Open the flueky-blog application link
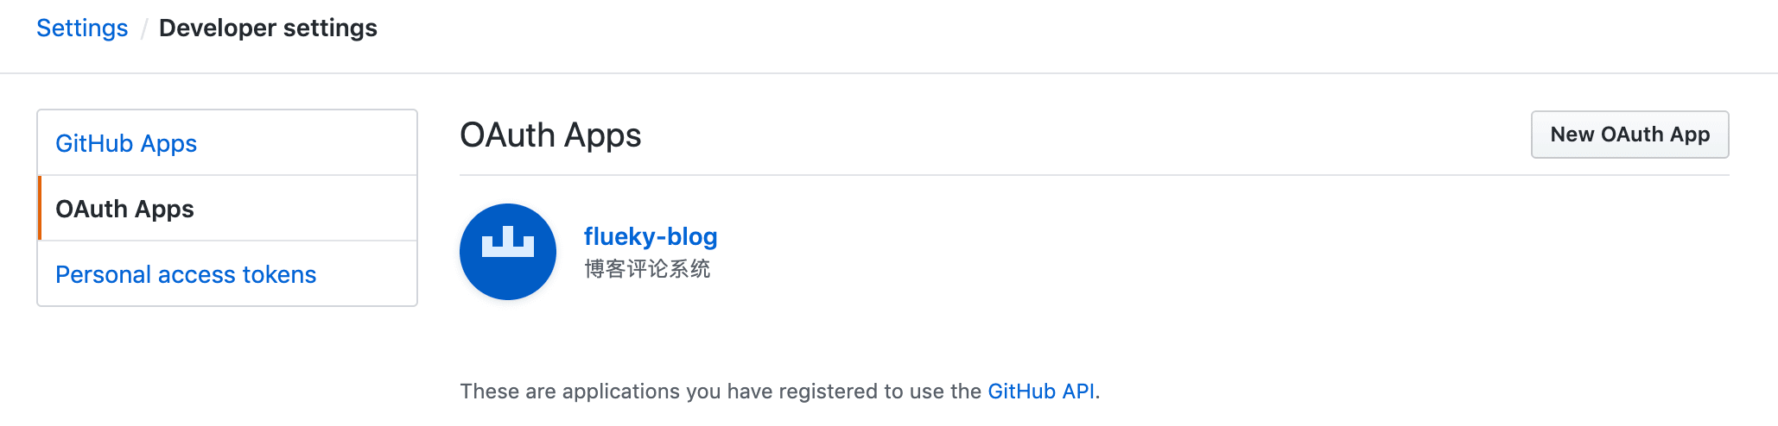 click(651, 236)
